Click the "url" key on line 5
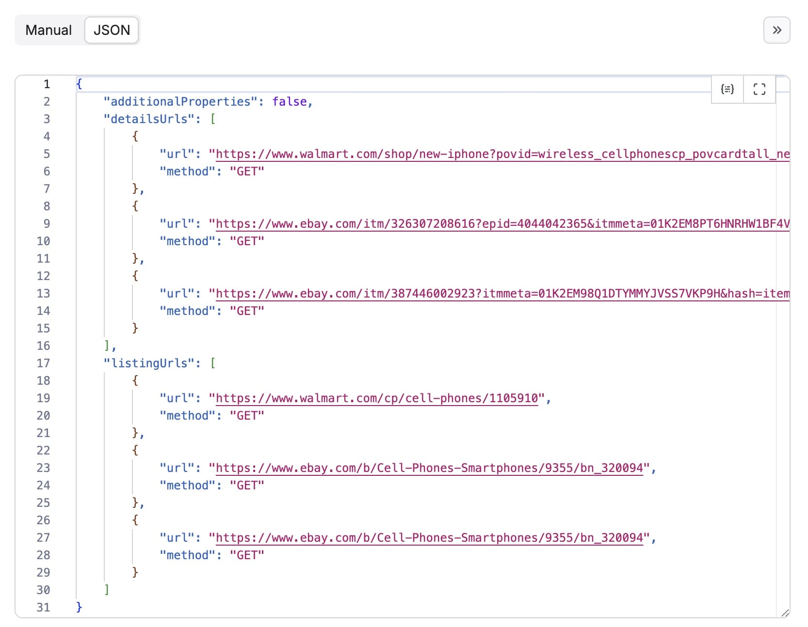The height and width of the screenshot is (627, 808). [x=177, y=154]
